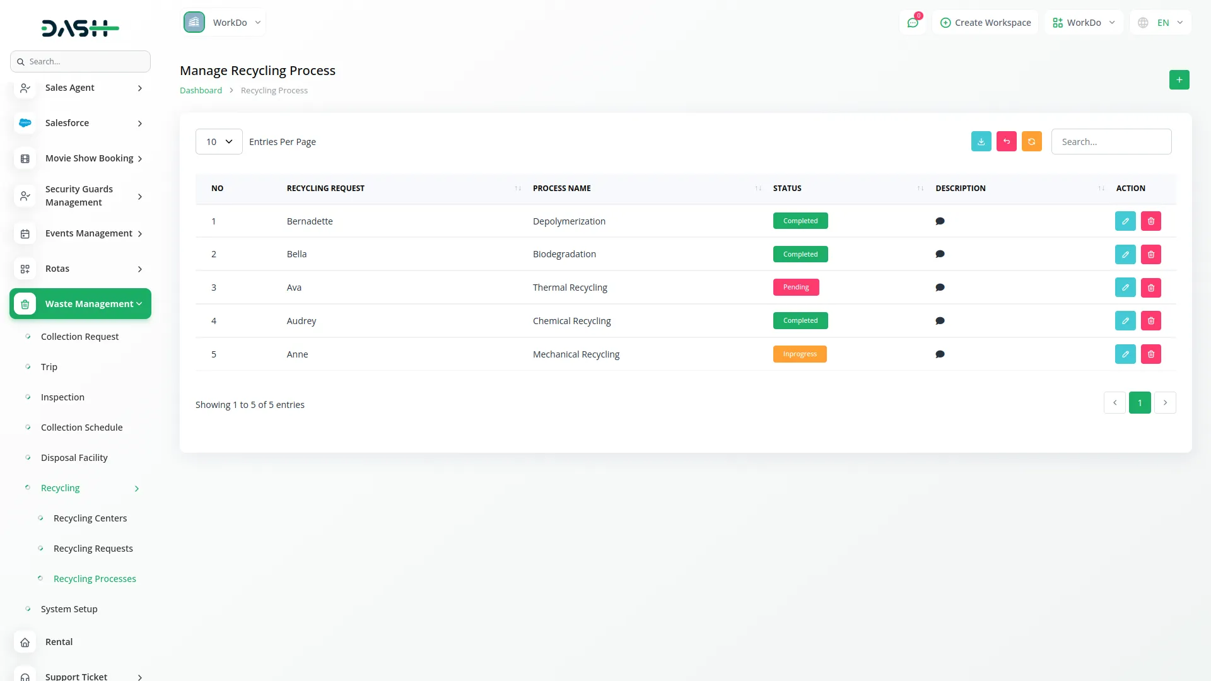Open the entries per page dropdown

pos(219,142)
